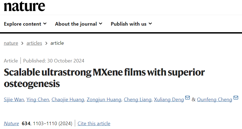The image size is (242, 129).
Task: Click Xuliang Deng's author name
Action: 169,100
